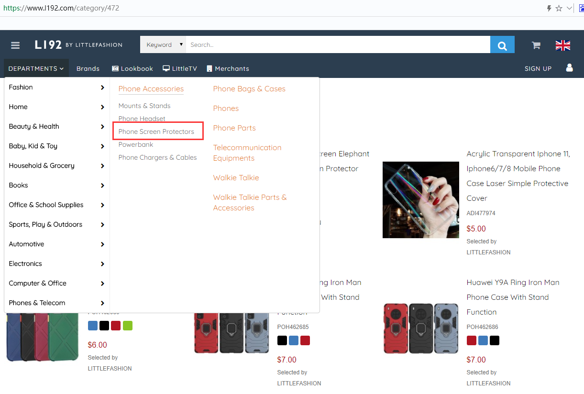Click the $5.00 price of the acrylic case
This screenshot has height=394, width=584.
click(476, 229)
